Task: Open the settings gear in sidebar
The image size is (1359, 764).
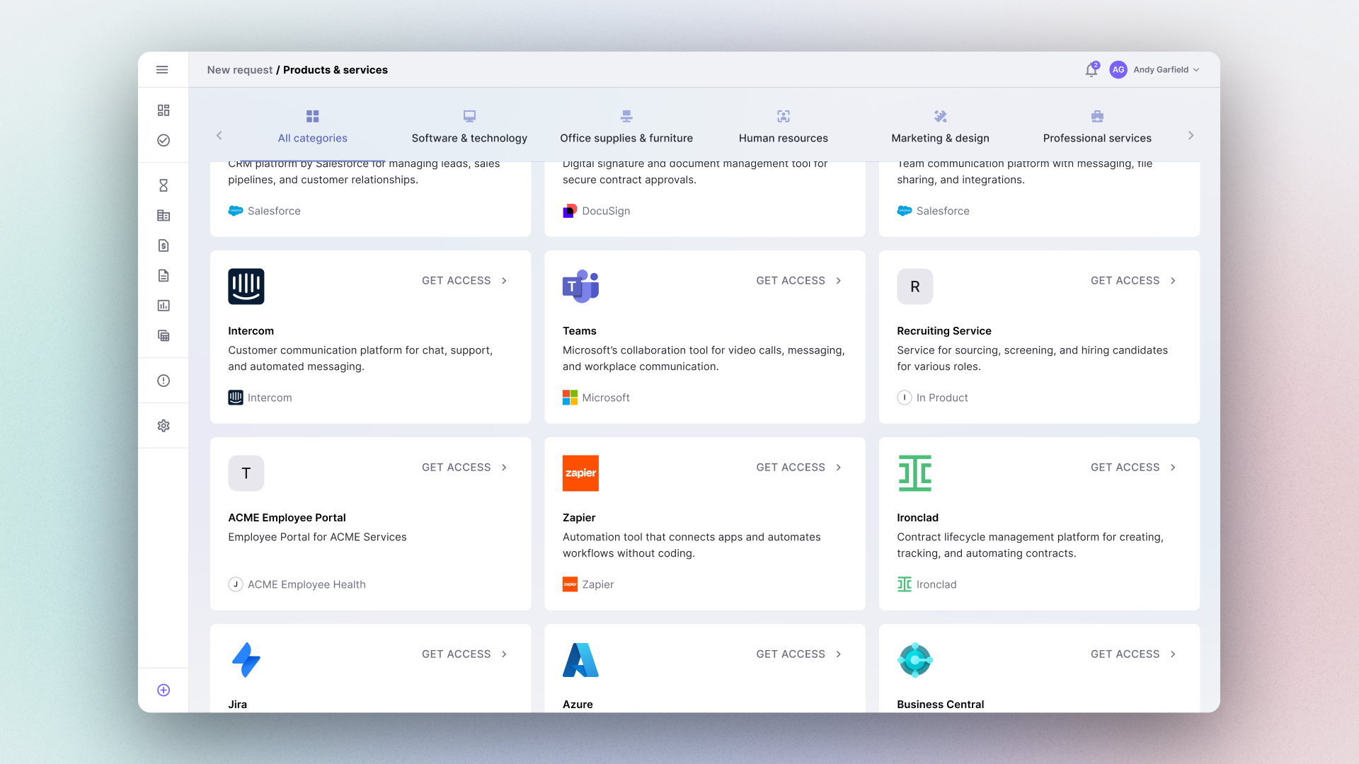Action: pyautogui.click(x=164, y=426)
